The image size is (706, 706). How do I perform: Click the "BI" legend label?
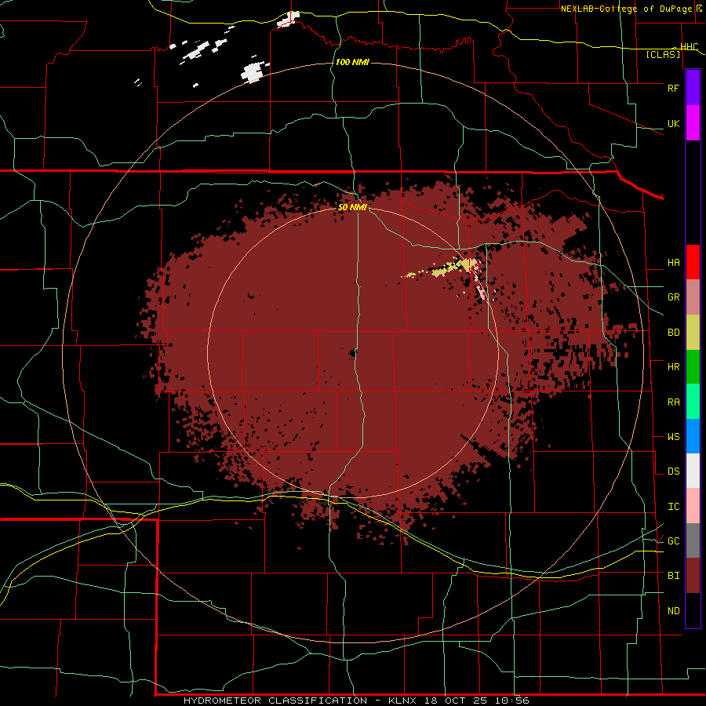[673, 576]
